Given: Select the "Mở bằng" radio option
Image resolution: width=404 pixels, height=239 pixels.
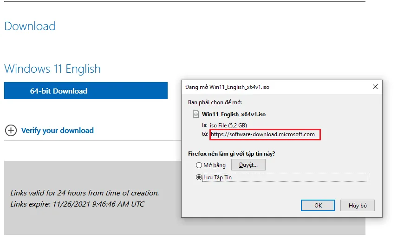Looking at the screenshot, I should [199, 165].
